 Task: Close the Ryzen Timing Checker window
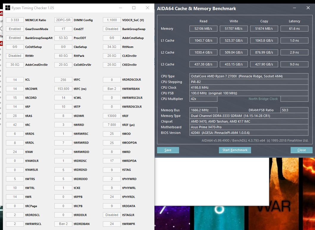(148, 8)
